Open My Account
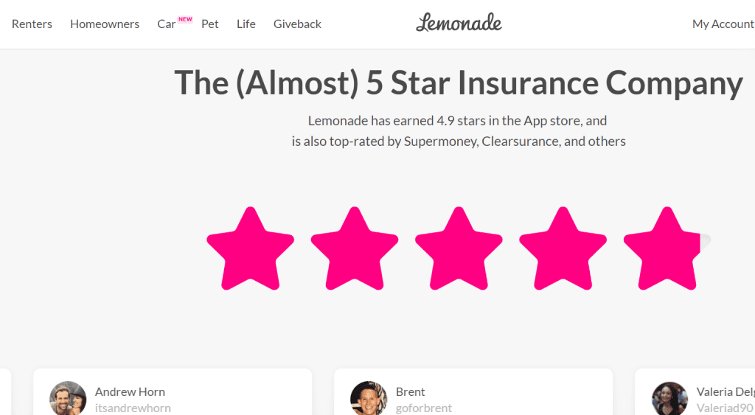 (x=723, y=24)
